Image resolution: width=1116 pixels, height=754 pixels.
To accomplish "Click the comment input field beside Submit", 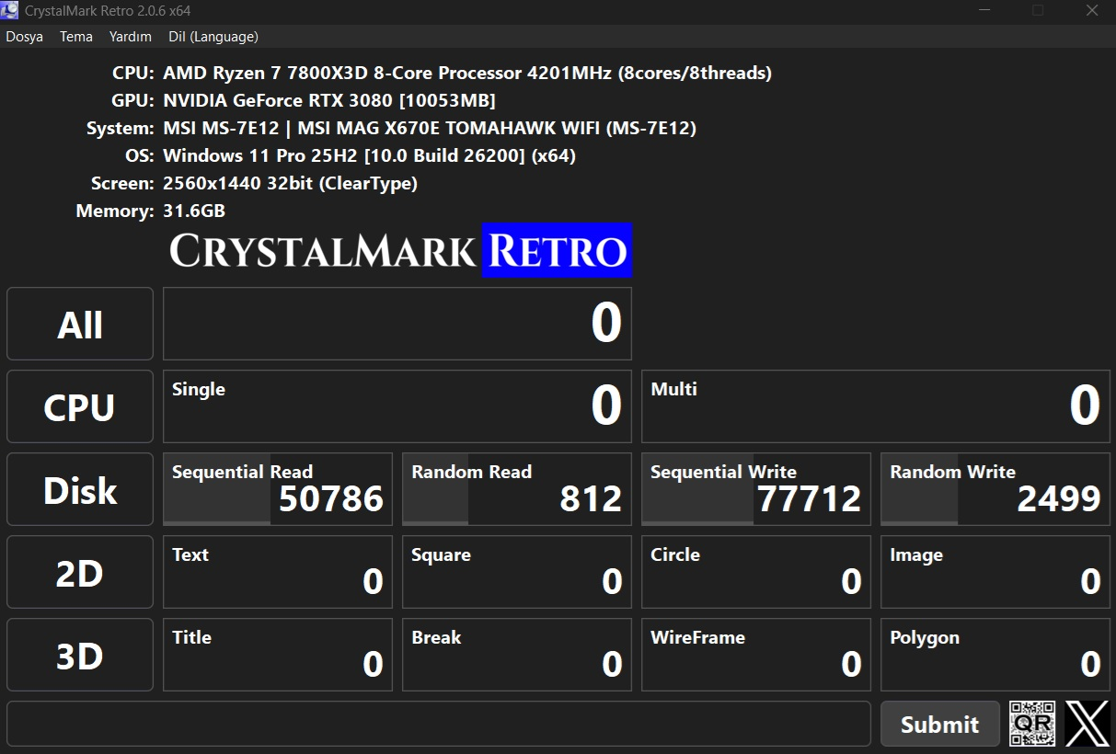I will tap(439, 724).
